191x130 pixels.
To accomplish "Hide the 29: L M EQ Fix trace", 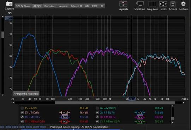I will (22, 117).
